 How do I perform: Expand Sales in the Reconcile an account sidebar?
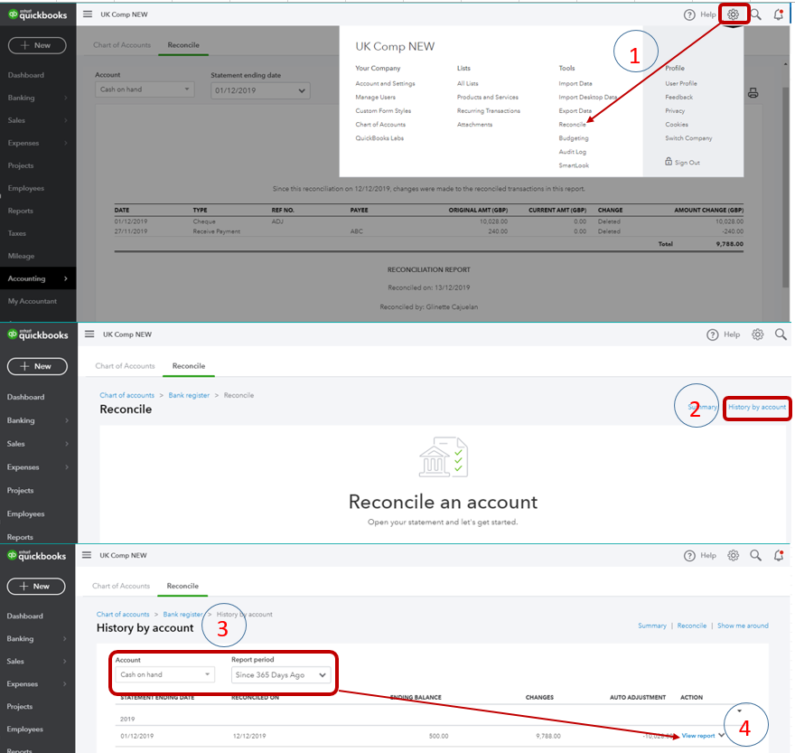pyautogui.click(x=67, y=444)
